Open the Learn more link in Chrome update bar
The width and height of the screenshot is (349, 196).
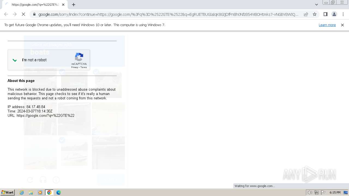point(327,25)
